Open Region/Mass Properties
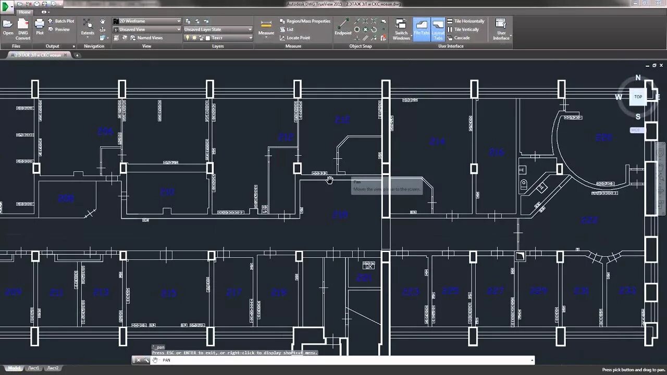667x375 pixels. coord(304,21)
